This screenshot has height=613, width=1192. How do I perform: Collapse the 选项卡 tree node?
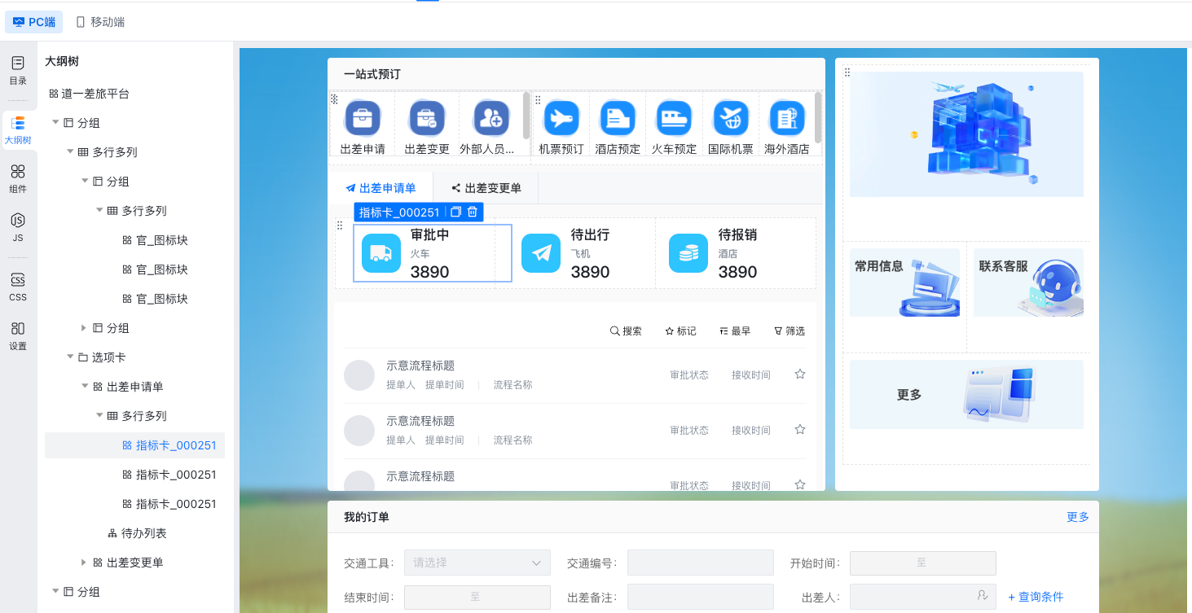[69, 357]
